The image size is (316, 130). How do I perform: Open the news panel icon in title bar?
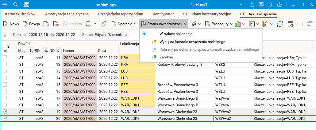pyautogui.click(x=26, y=4)
